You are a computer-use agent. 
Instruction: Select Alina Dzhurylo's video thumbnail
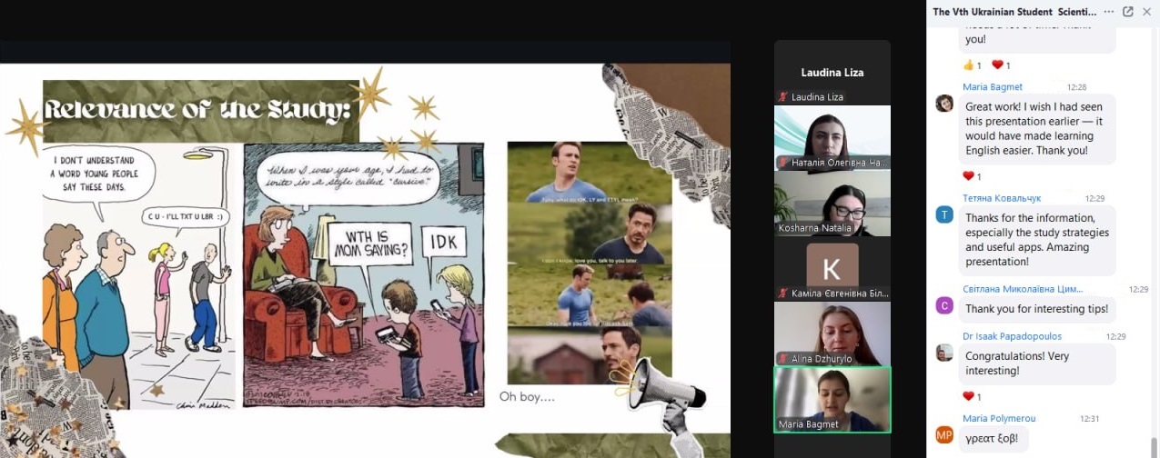click(x=832, y=333)
